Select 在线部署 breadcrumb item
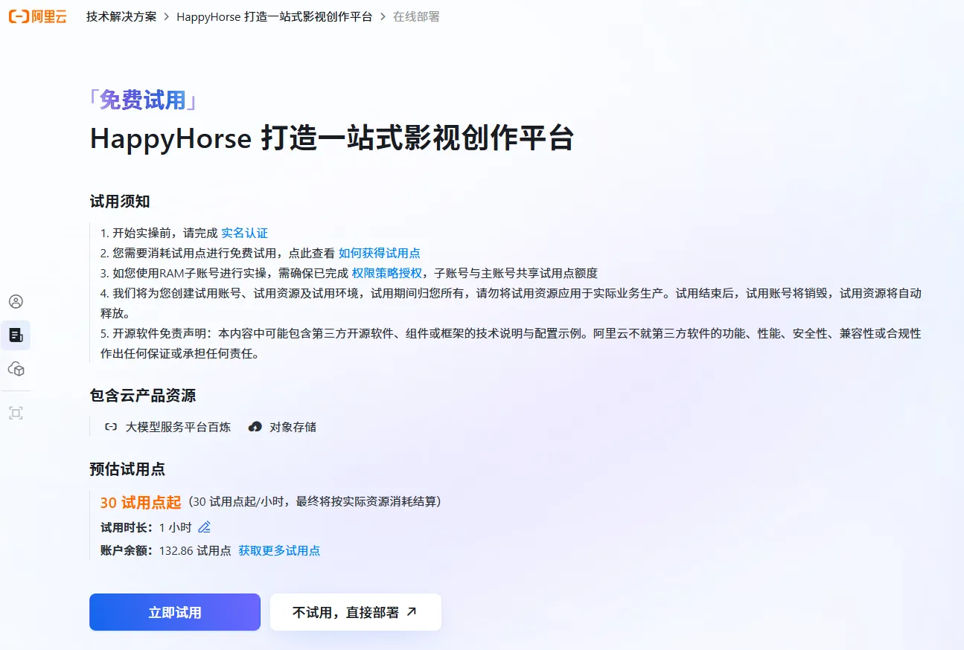964x650 pixels. 416,16
